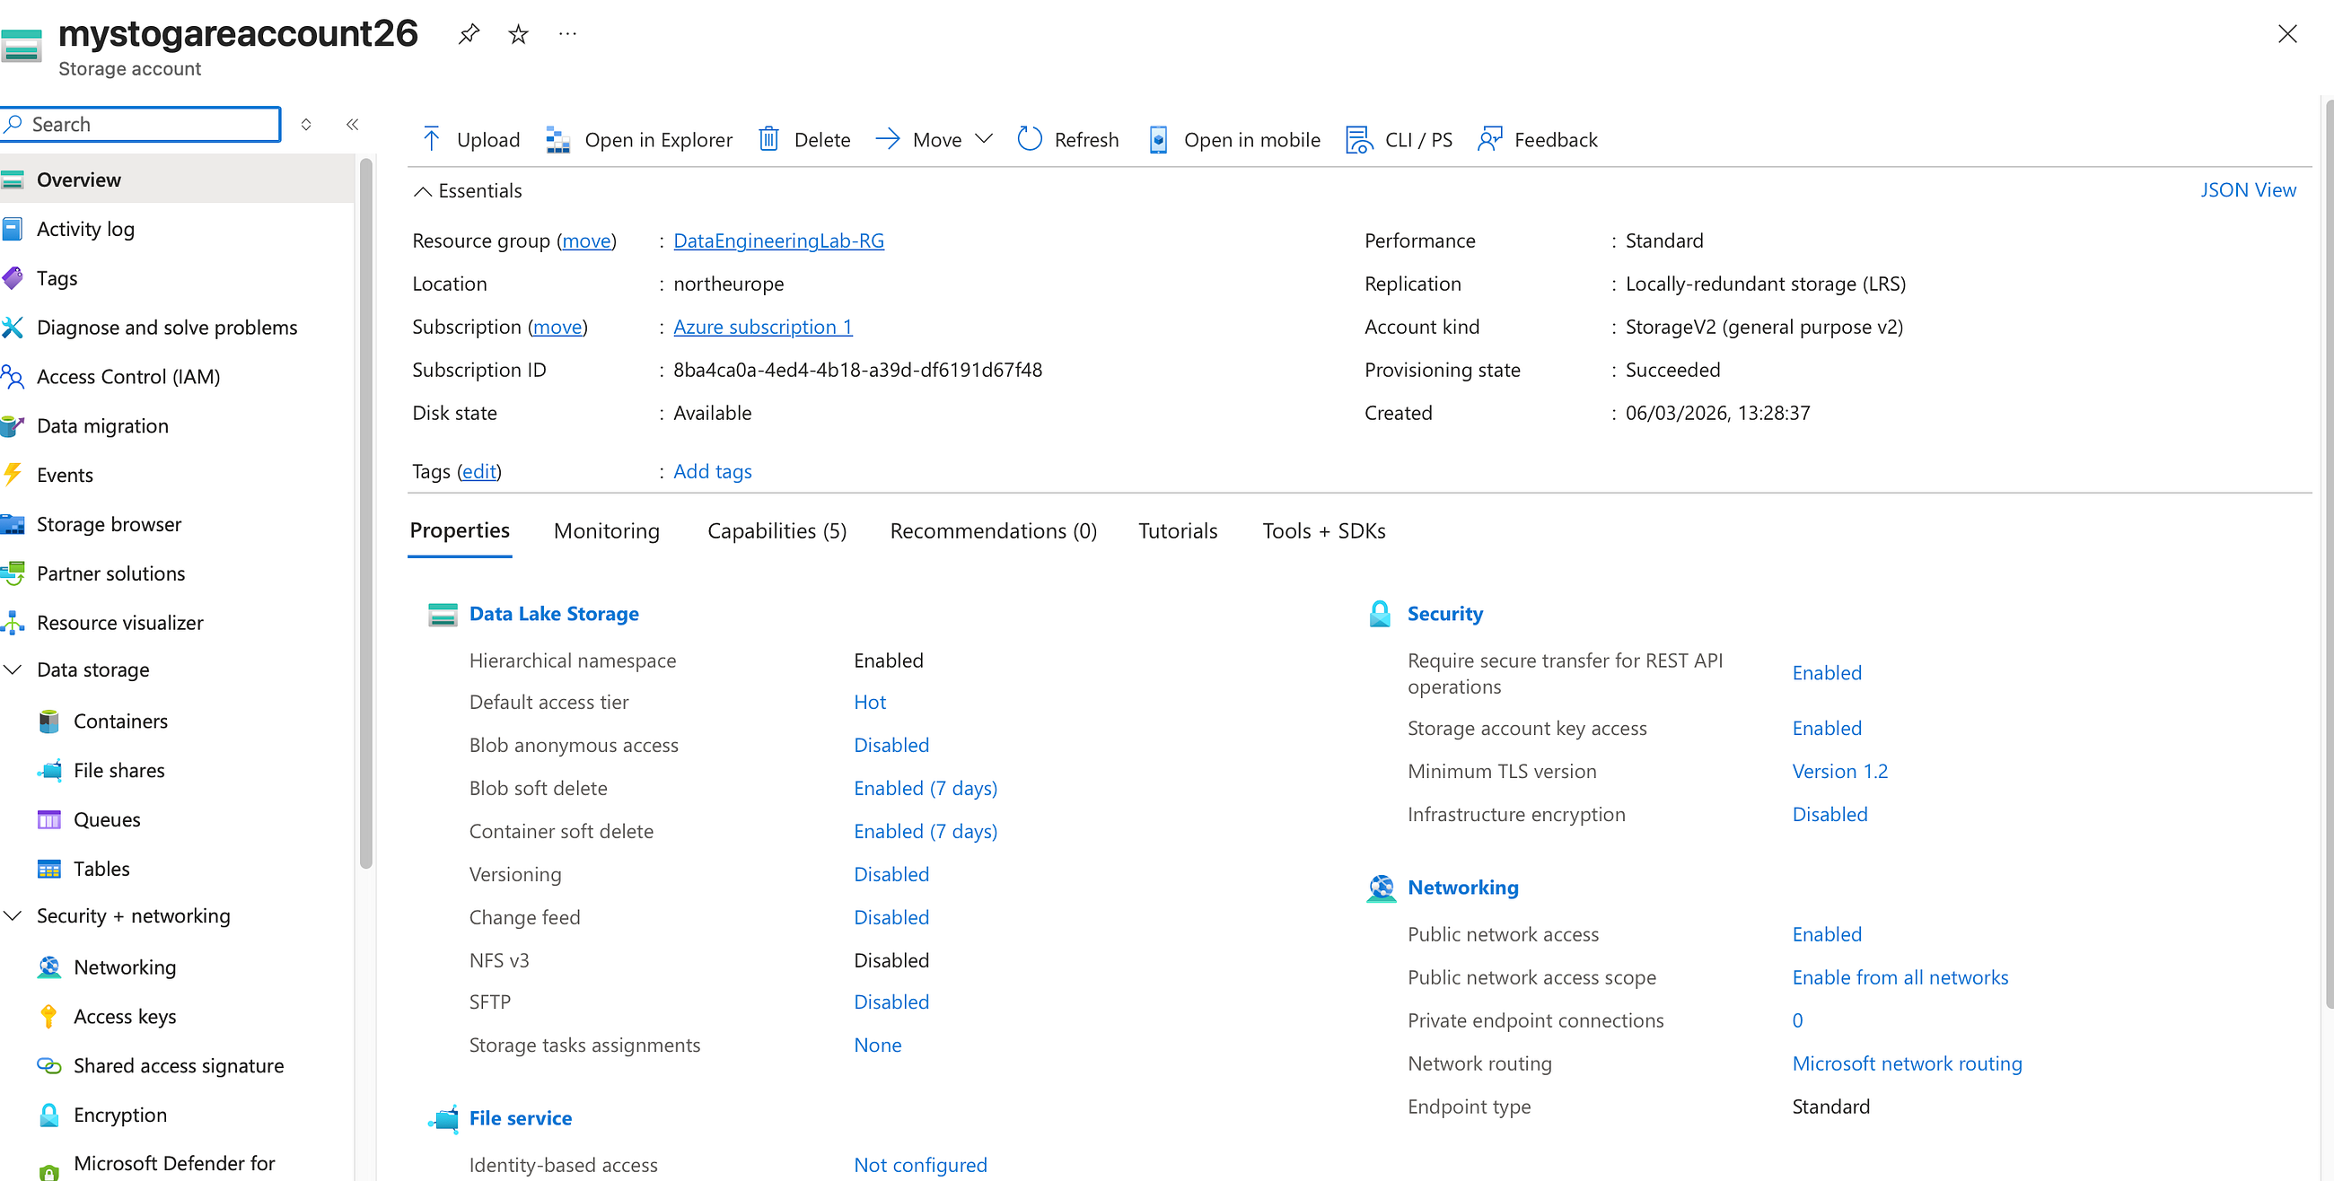The width and height of the screenshot is (2334, 1181).
Task: Click Minimum TLS Version 1.2 link
Action: point(1839,772)
